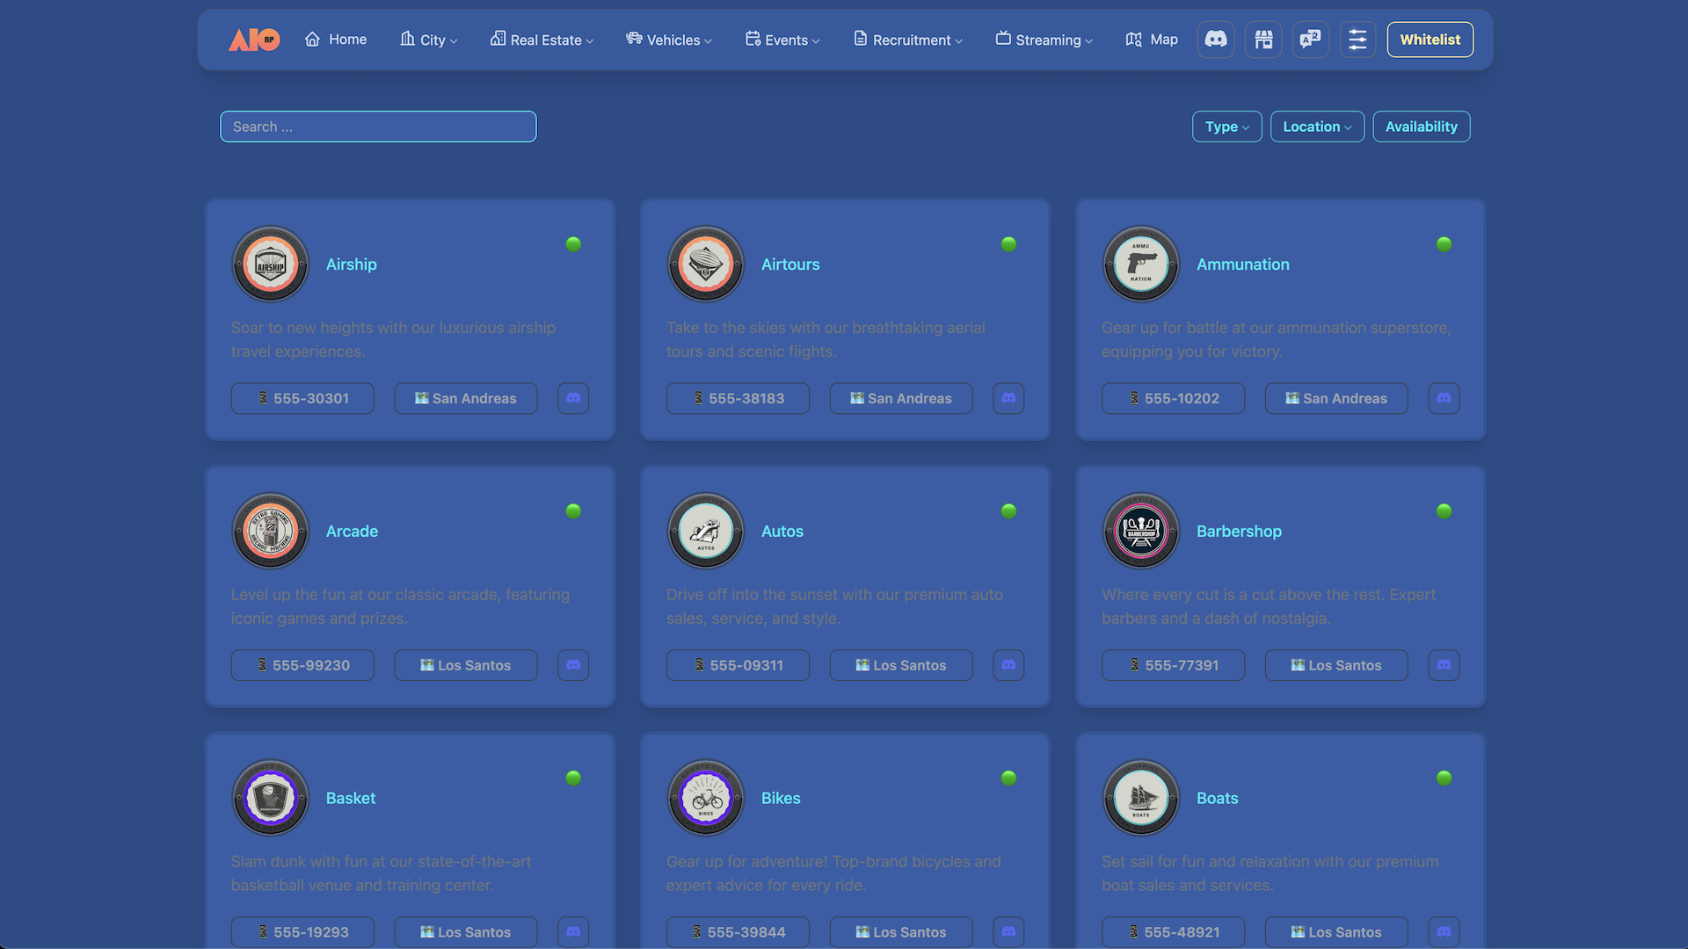Open the chat bubbles icon in navbar
This screenshot has width=1688, height=949.
pos(1310,40)
